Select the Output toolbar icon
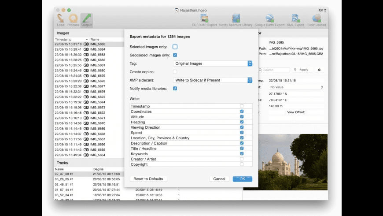The image size is (383, 216). [x=86, y=19]
